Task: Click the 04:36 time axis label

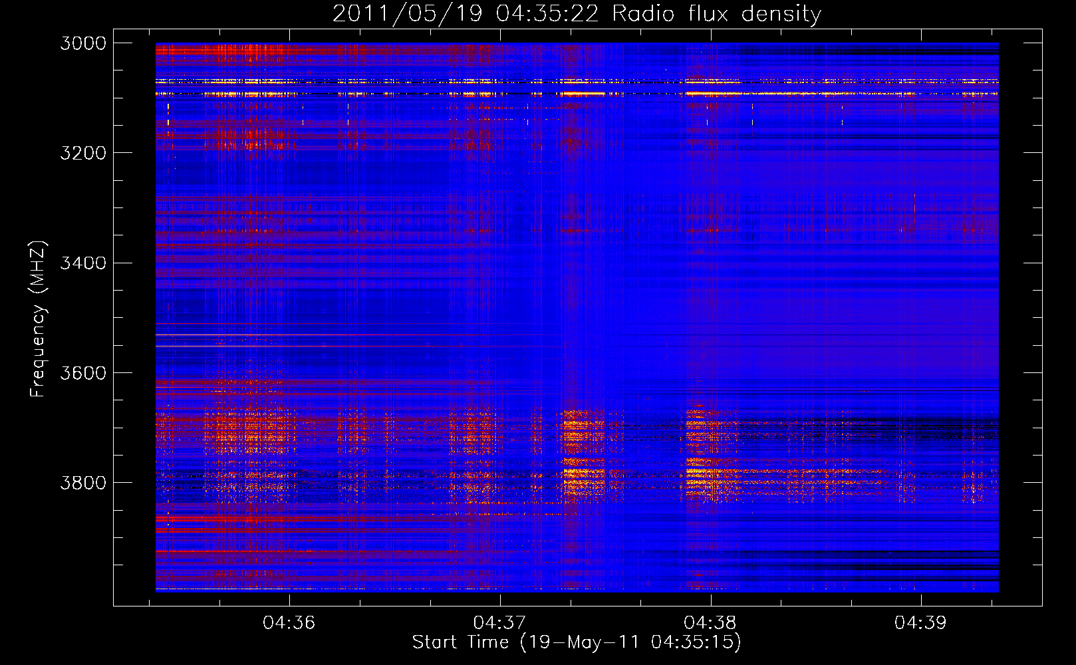Action: click(289, 623)
